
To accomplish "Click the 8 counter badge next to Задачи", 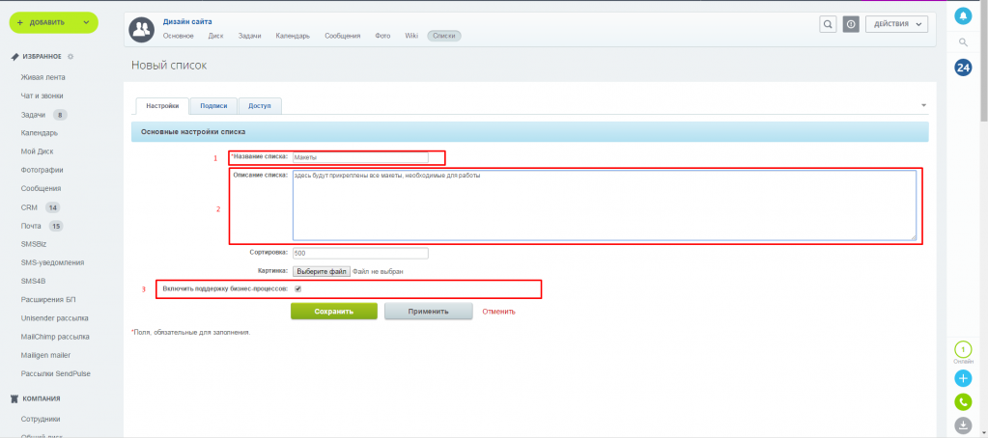I will [60, 115].
